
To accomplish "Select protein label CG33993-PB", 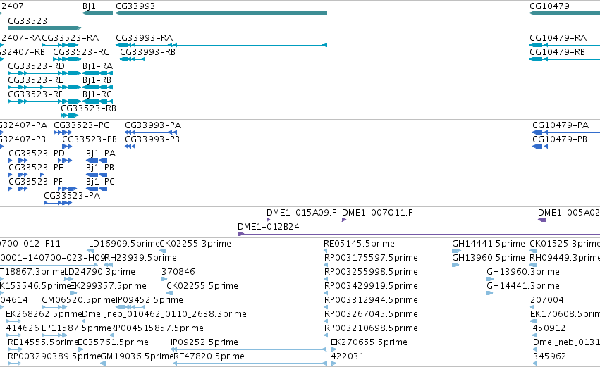I will [152, 139].
